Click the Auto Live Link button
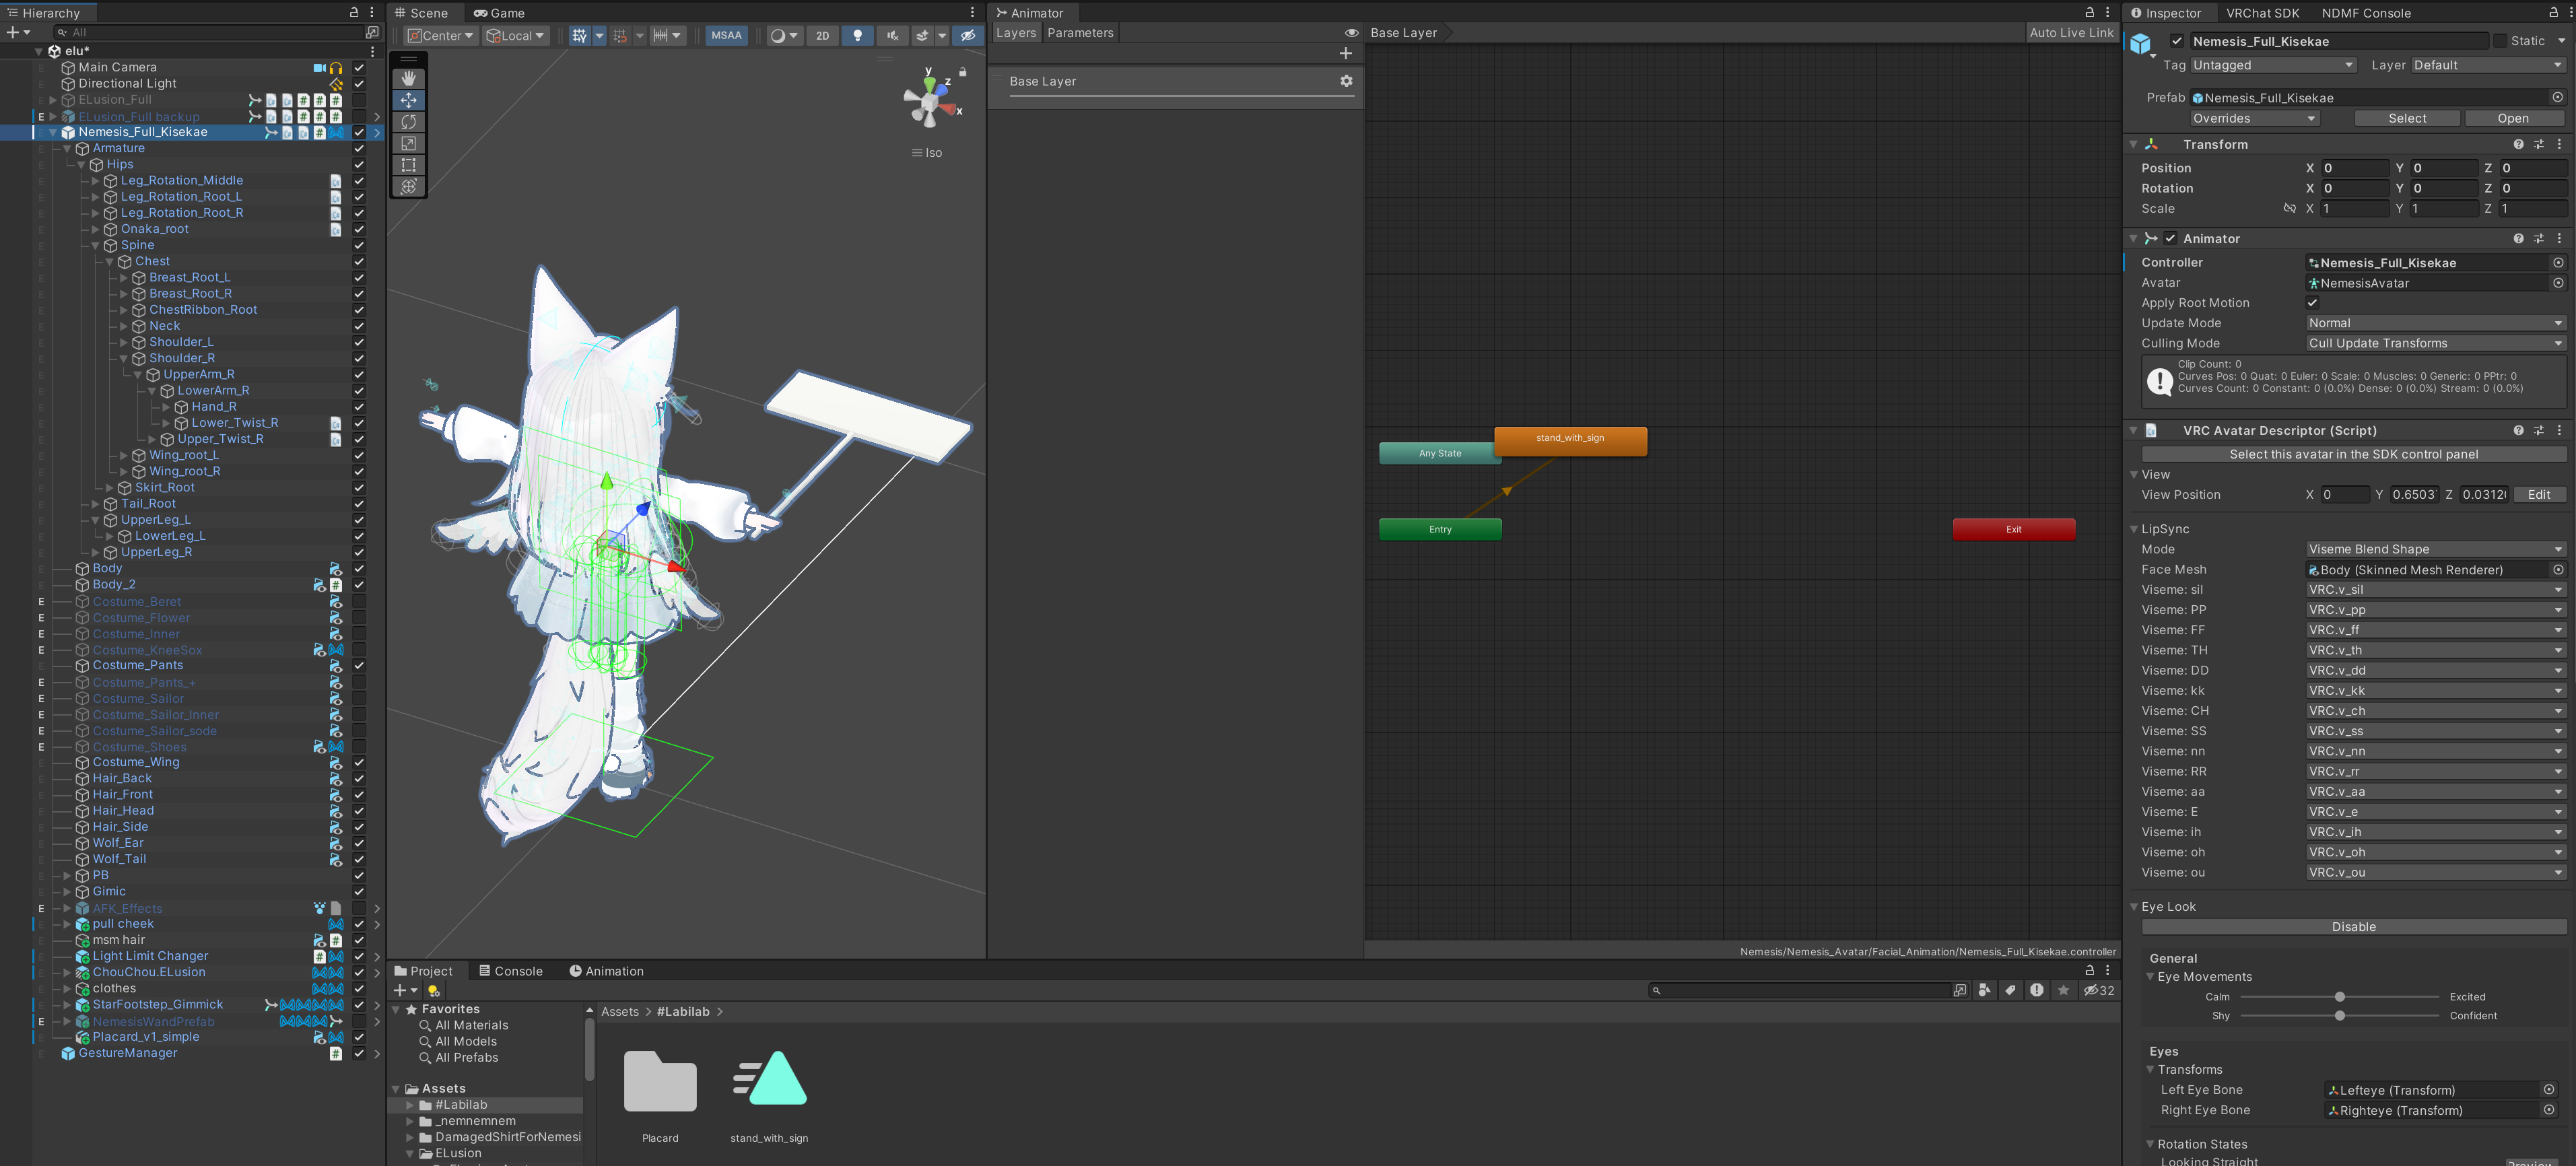This screenshot has height=1166, width=2576. [2071, 33]
